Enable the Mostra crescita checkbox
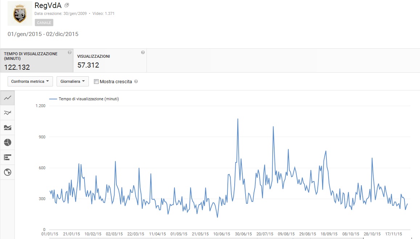420x239 pixels. (96, 82)
